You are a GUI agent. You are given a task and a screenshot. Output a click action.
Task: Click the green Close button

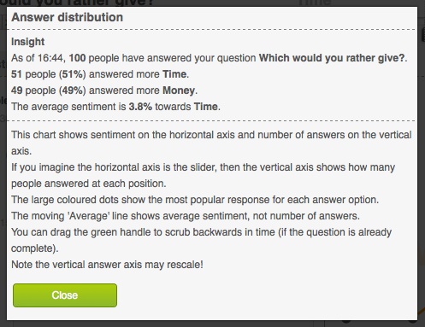point(65,295)
